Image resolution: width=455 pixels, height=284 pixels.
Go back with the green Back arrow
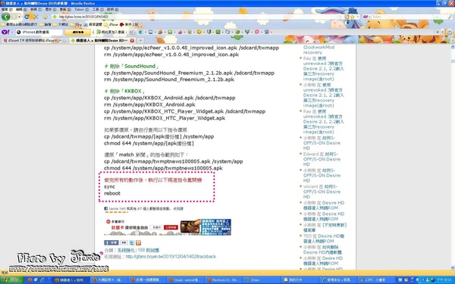(5, 17)
